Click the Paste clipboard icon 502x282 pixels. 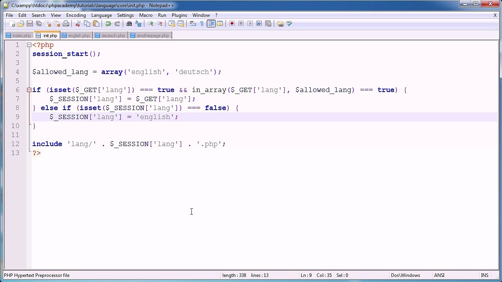[x=96, y=24]
